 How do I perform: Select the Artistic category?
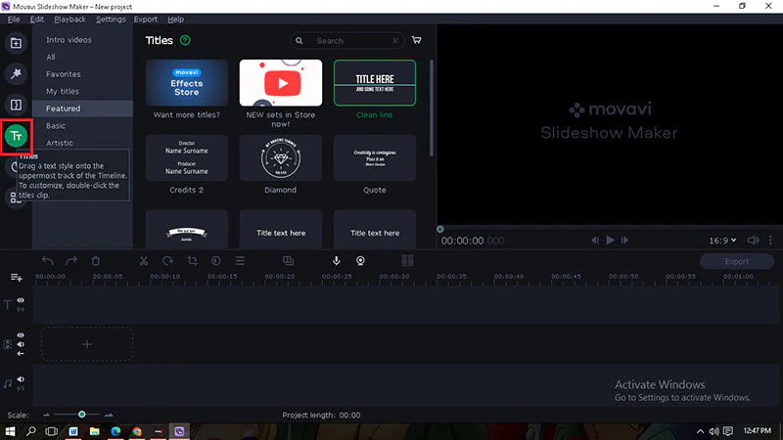point(82,143)
